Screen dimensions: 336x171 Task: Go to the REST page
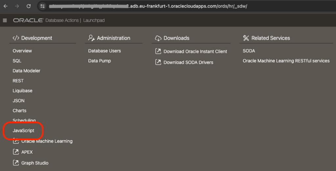click(18, 81)
